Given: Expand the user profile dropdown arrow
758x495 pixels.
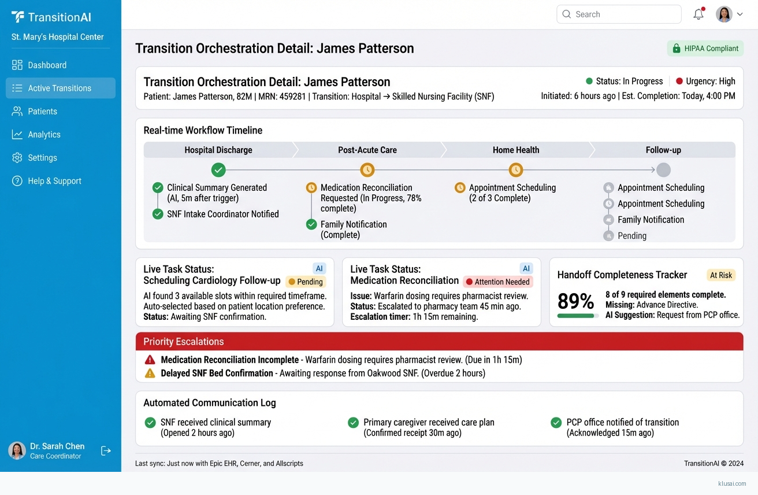Looking at the screenshot, I should click(740, 14).
